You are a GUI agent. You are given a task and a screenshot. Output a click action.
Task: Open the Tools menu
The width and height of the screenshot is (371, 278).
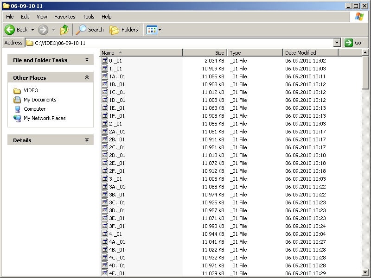[88, 17]
